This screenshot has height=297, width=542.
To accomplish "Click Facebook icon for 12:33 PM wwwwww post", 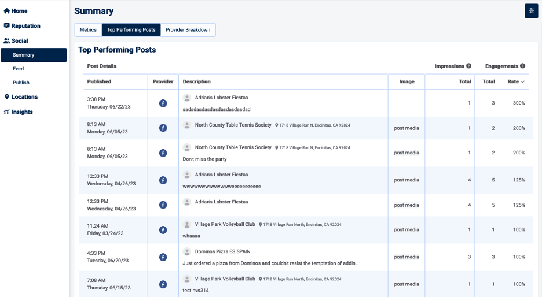I will tap(163, 180).
